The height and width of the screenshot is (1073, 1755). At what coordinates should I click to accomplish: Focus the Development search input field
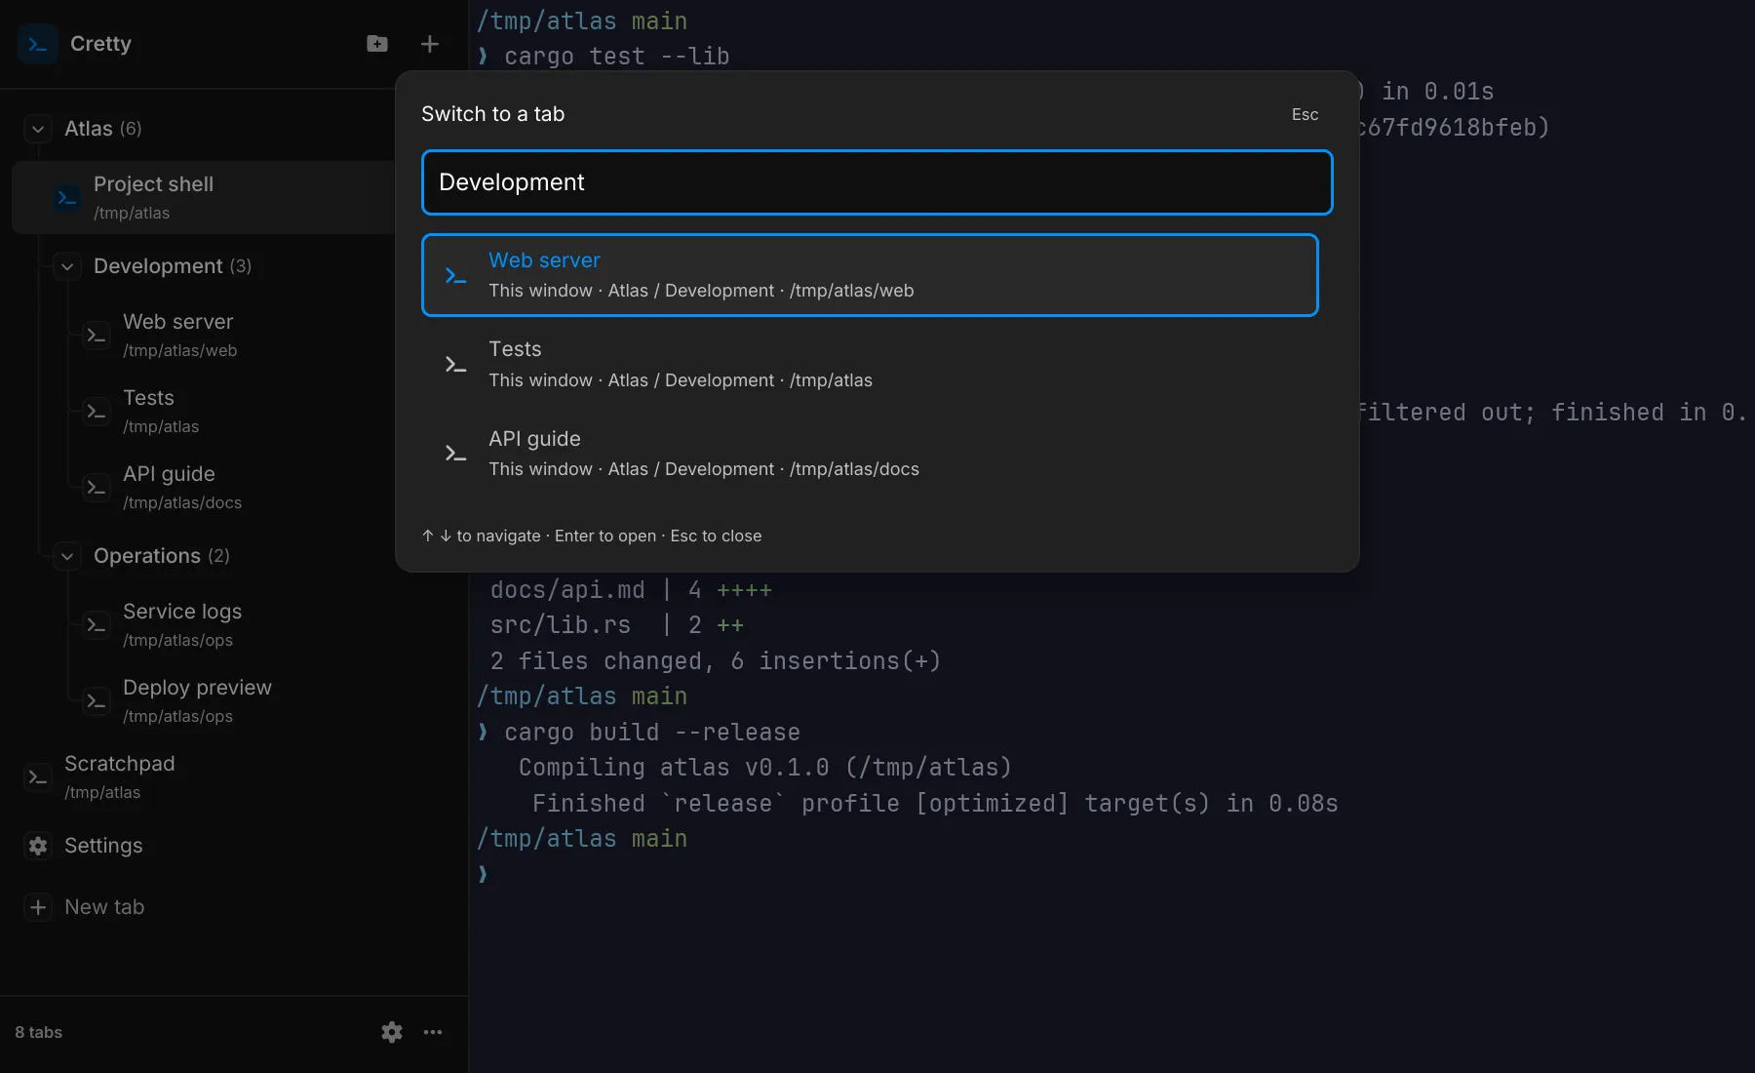point(877,182)
